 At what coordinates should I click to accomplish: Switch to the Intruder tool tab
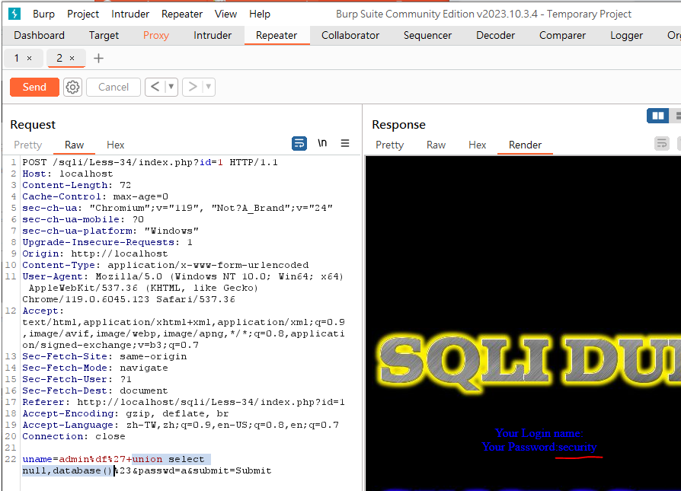213,36
